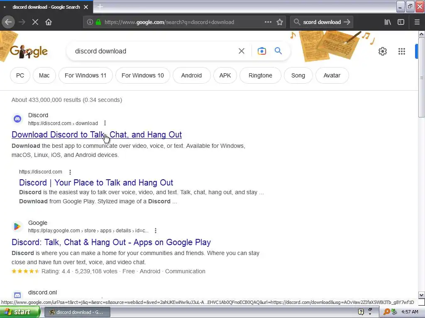
Task: Open three-dot menu for play.google.com result
Action: click(156, 231)
